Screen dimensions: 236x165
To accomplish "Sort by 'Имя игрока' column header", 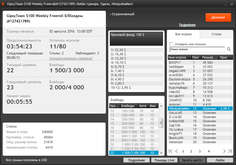I will point(179,57).
